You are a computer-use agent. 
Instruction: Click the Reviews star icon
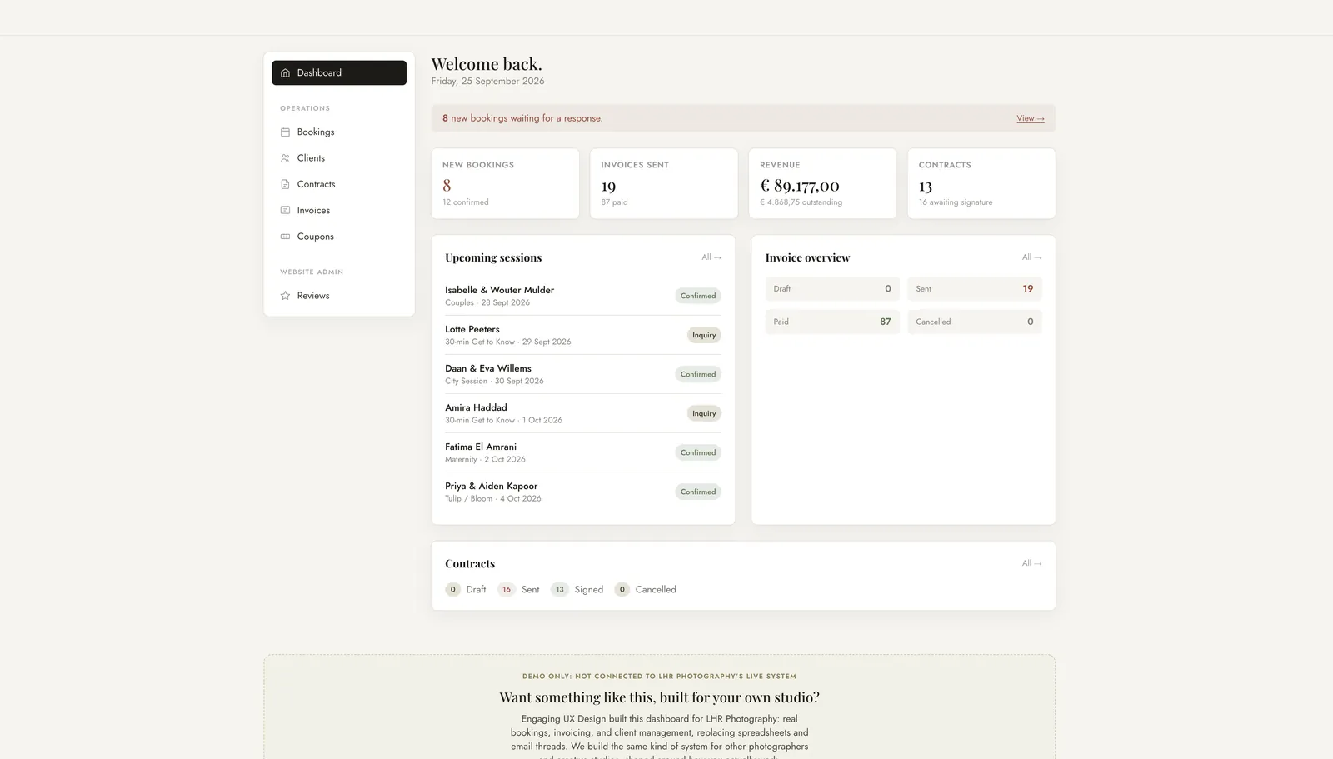[285, 296]
